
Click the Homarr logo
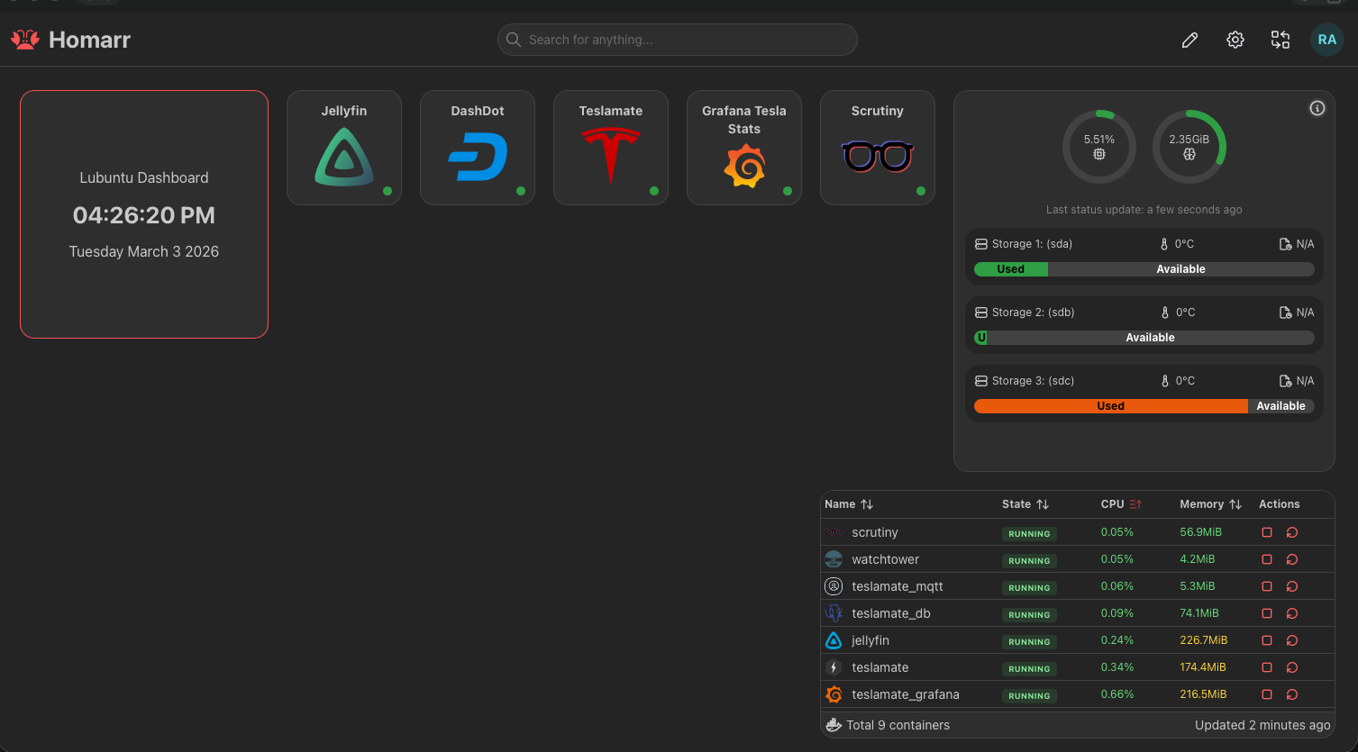(x=71, y=40)
